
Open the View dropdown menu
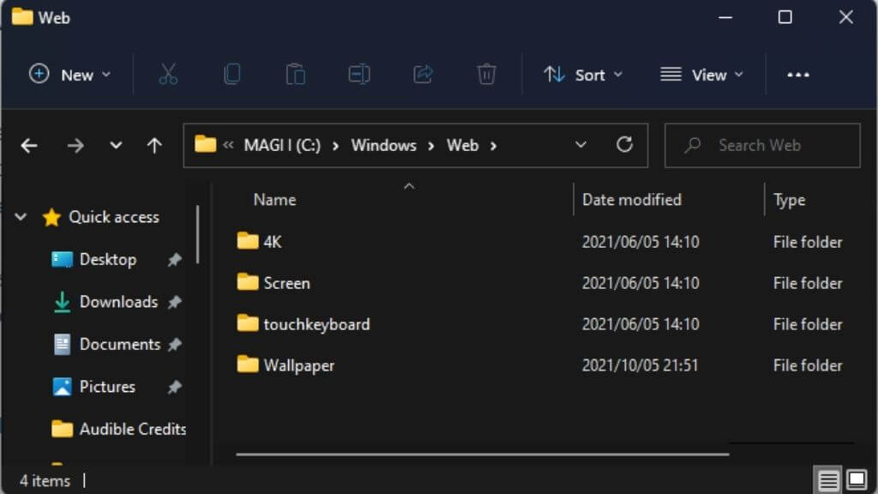(701, 75)
